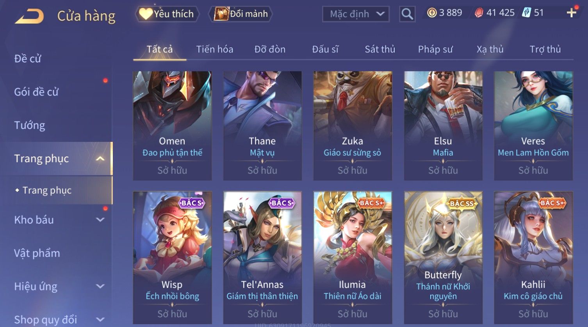The width and height of the screenshot is (588, 327).
Task: Switch to the Pháp sư tab
Action: 435,49
